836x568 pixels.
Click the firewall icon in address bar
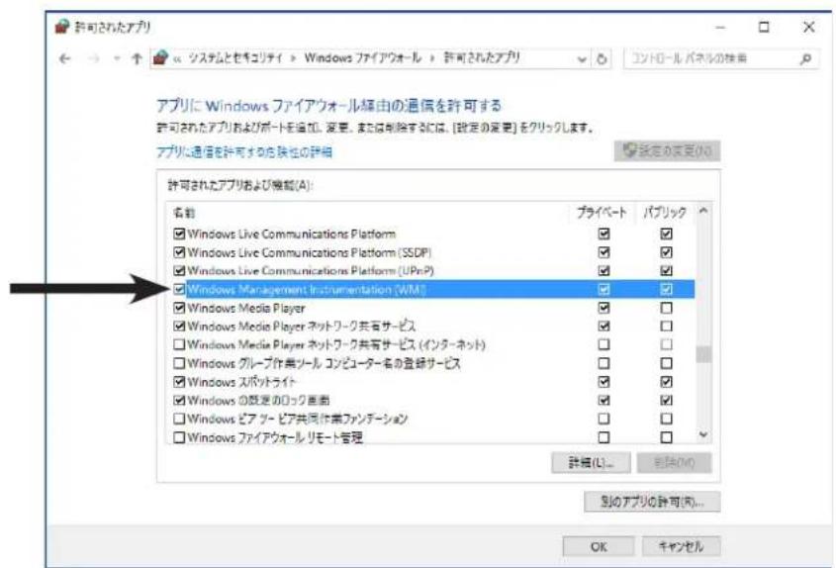[x=160, y=57]
